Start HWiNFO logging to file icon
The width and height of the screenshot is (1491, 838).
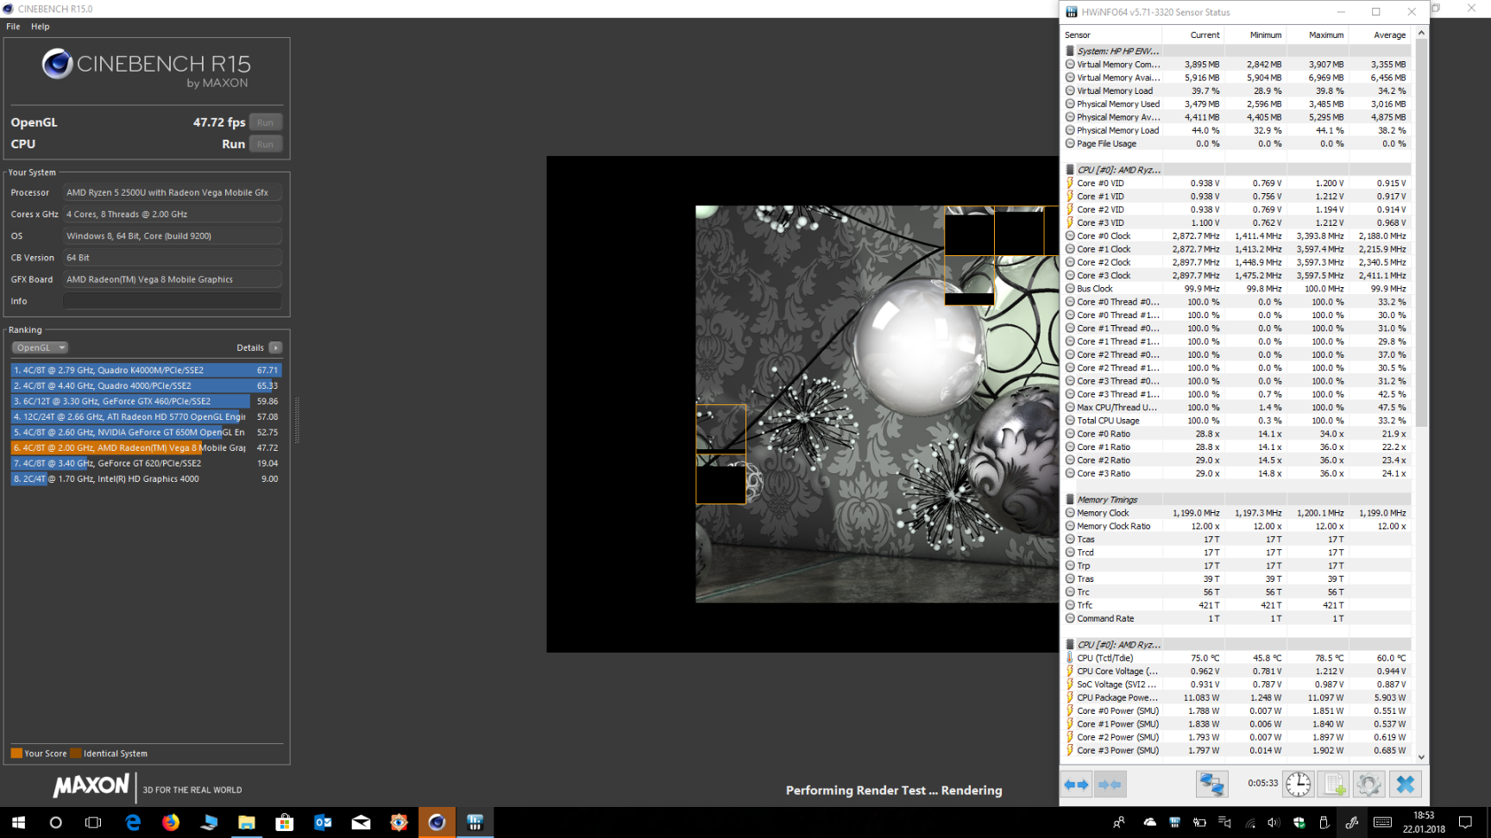1334,785
